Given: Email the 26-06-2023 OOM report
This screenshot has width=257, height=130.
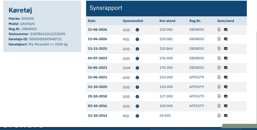Looking at the screenshot, I should (x=226, y=68).
